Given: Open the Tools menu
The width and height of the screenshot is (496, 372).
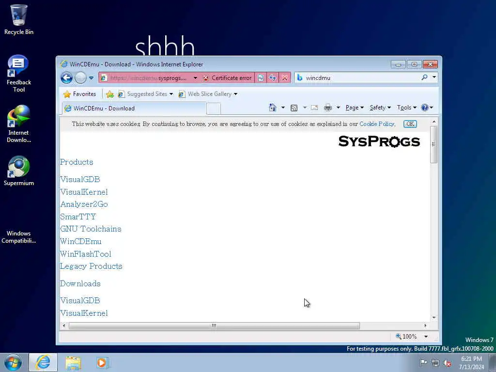Looking at the screenshot, I should click(x=407, y=108).
